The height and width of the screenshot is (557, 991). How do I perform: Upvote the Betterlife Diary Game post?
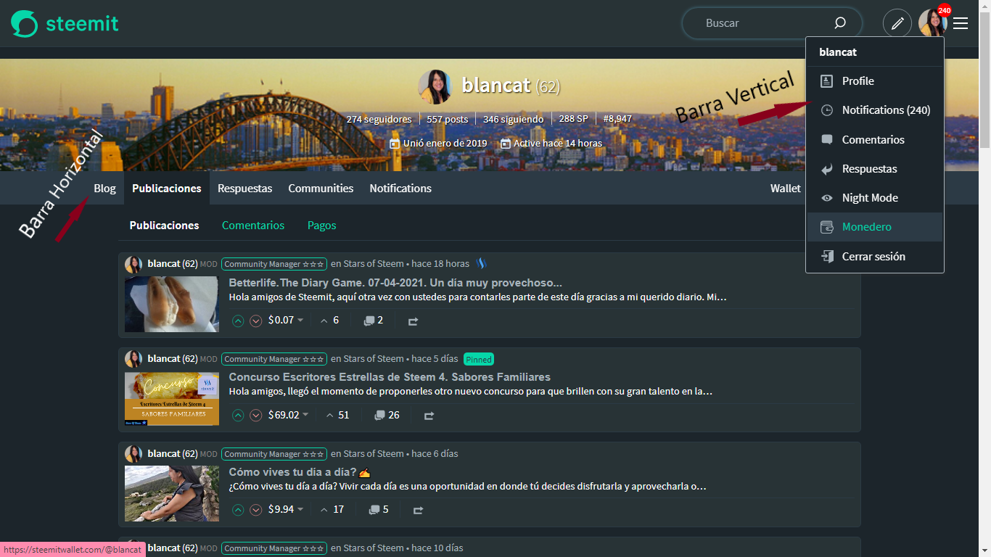pyautogui.click(x=238, y=321)
